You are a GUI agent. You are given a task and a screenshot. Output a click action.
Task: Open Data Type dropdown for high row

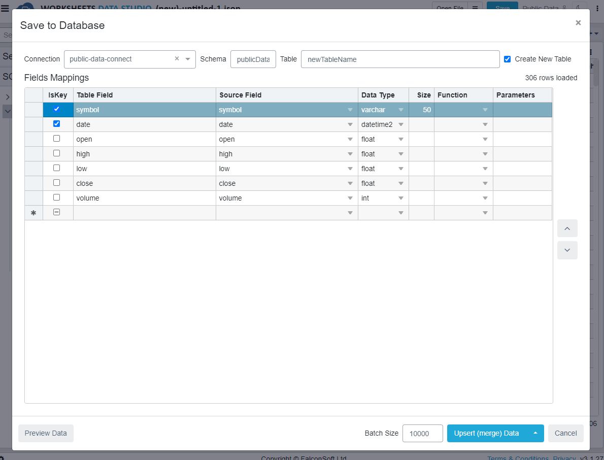point(401,154)
